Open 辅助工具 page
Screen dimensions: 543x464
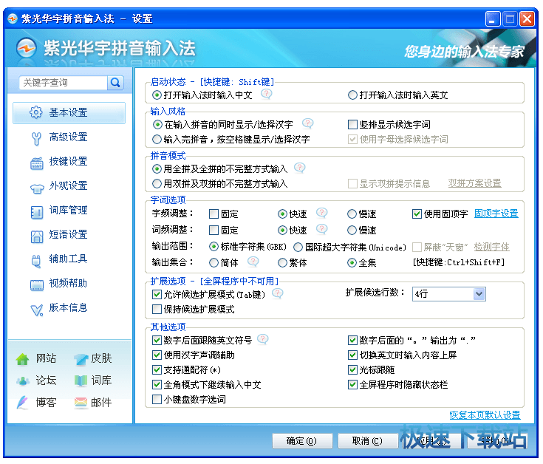coord(69,259)
